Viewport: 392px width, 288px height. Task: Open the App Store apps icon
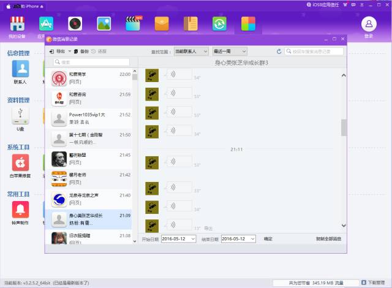[x=47, y=24]
